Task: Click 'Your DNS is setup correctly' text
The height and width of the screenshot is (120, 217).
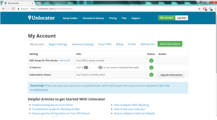Action: point(90,60)
